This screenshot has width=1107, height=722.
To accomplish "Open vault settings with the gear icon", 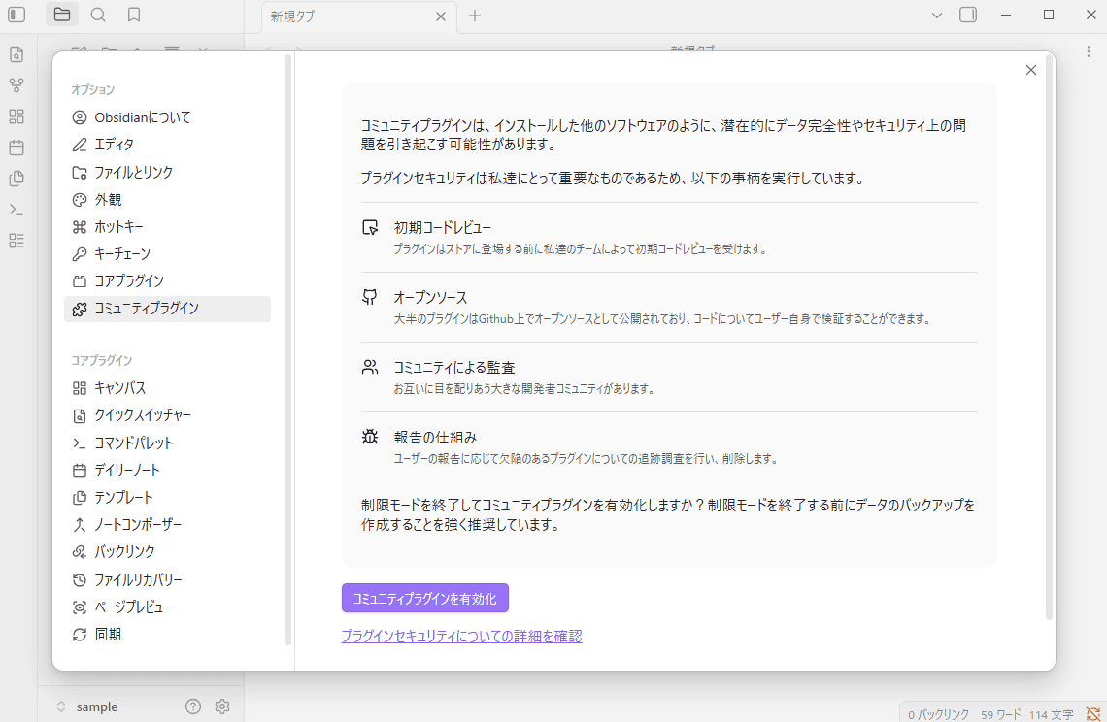I will pyautogui.click(x=222, y=706).
